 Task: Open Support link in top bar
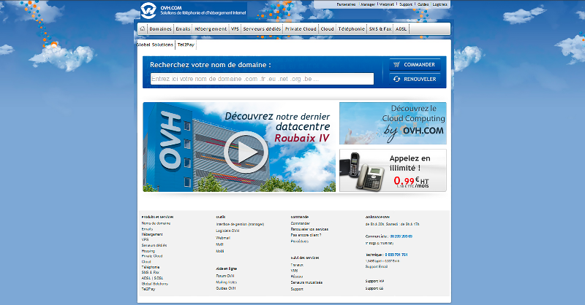[x=406, y=4]
